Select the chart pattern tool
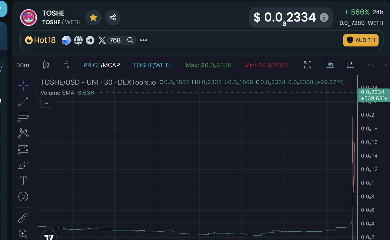The height and width of the screenshot is (240, 390). 23,133
